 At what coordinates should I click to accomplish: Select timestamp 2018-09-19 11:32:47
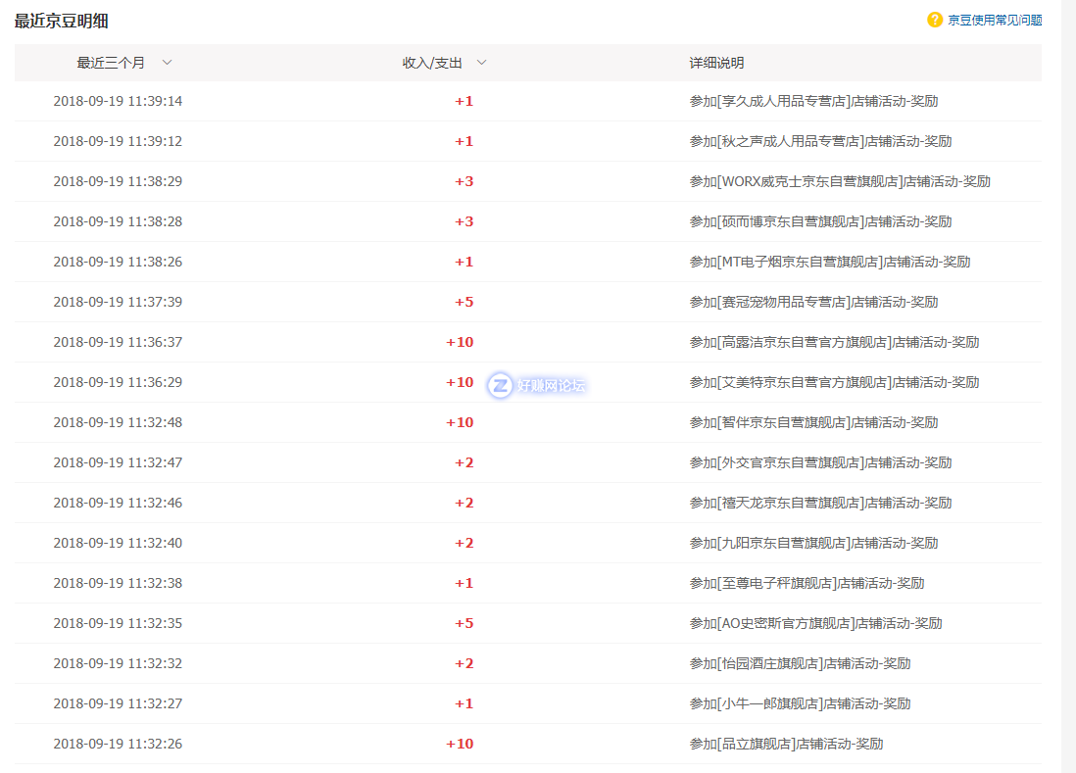(118, 462)
